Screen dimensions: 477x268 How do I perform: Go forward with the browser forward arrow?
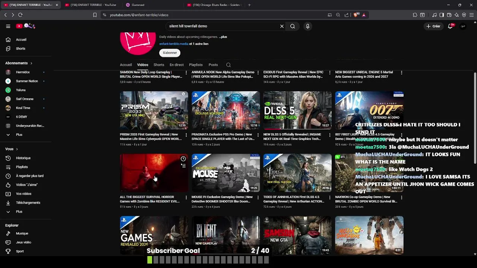point(13,15)
